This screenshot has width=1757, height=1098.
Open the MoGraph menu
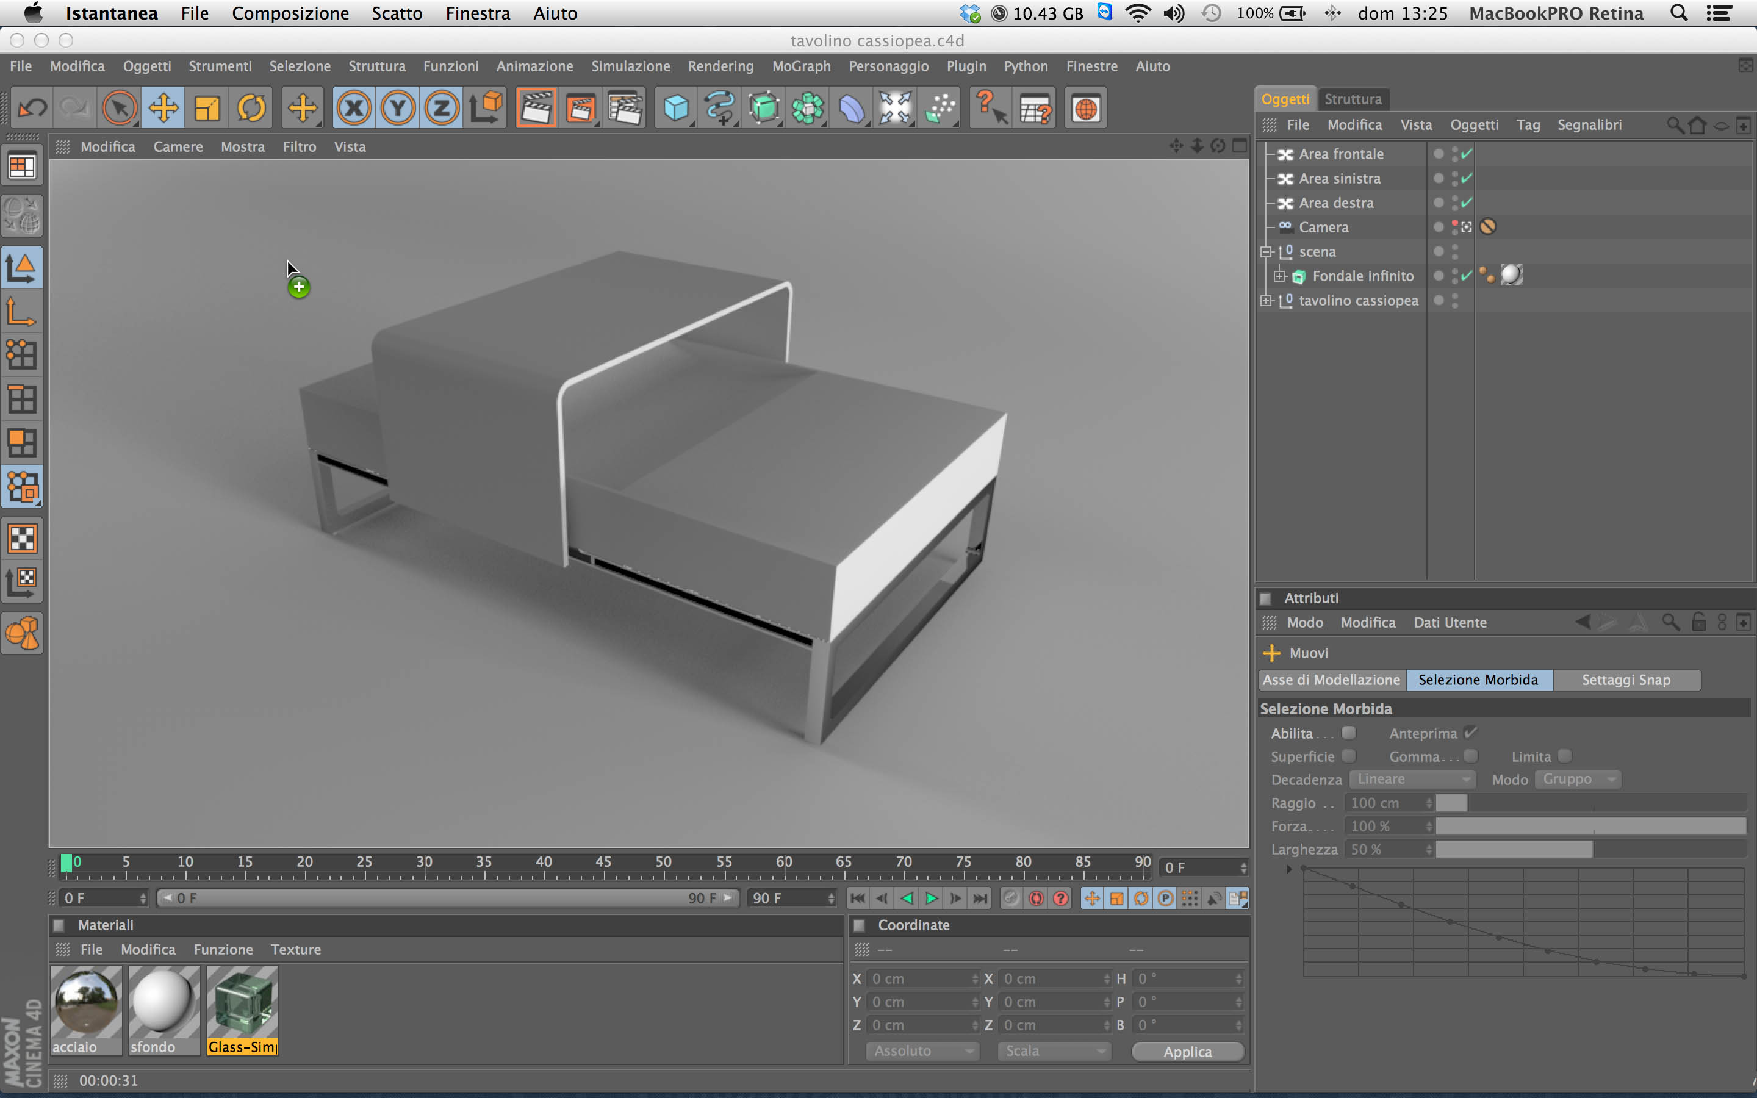pos(801,66)
